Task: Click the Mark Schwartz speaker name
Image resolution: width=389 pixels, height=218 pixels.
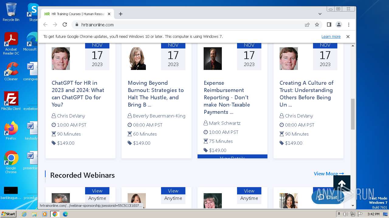Action: tap(225, 123)
